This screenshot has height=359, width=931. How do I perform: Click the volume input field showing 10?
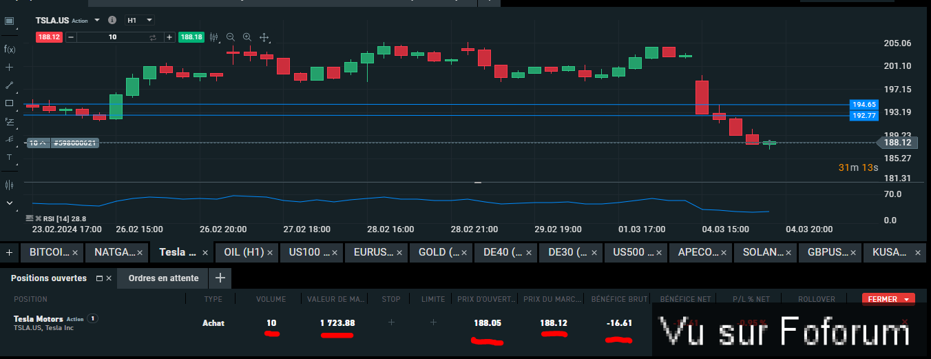pos(112,37)
